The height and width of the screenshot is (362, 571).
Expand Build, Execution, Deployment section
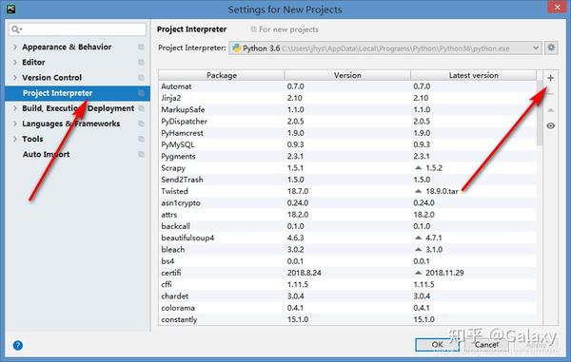pyautogui.click(x=15, y=108)
